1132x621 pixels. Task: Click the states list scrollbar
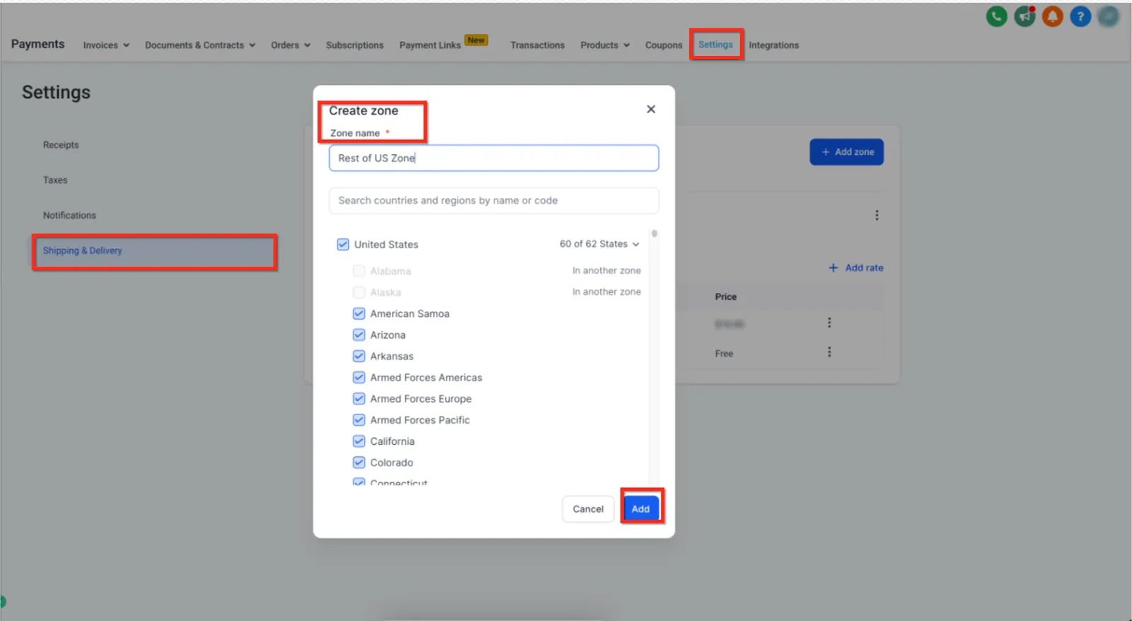click(x=654, y=233)
